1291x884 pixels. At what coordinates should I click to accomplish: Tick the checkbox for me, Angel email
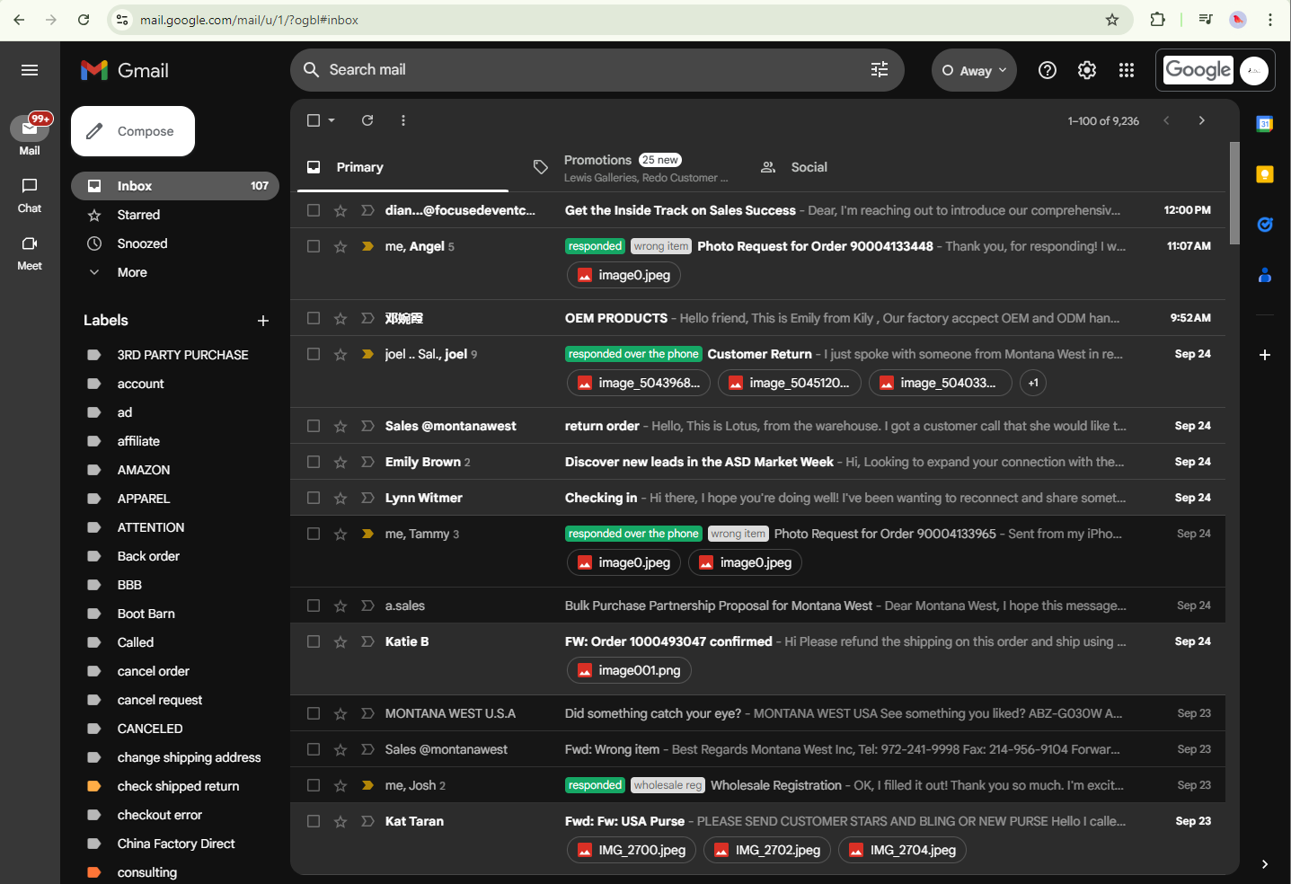[x=314, y=246]
